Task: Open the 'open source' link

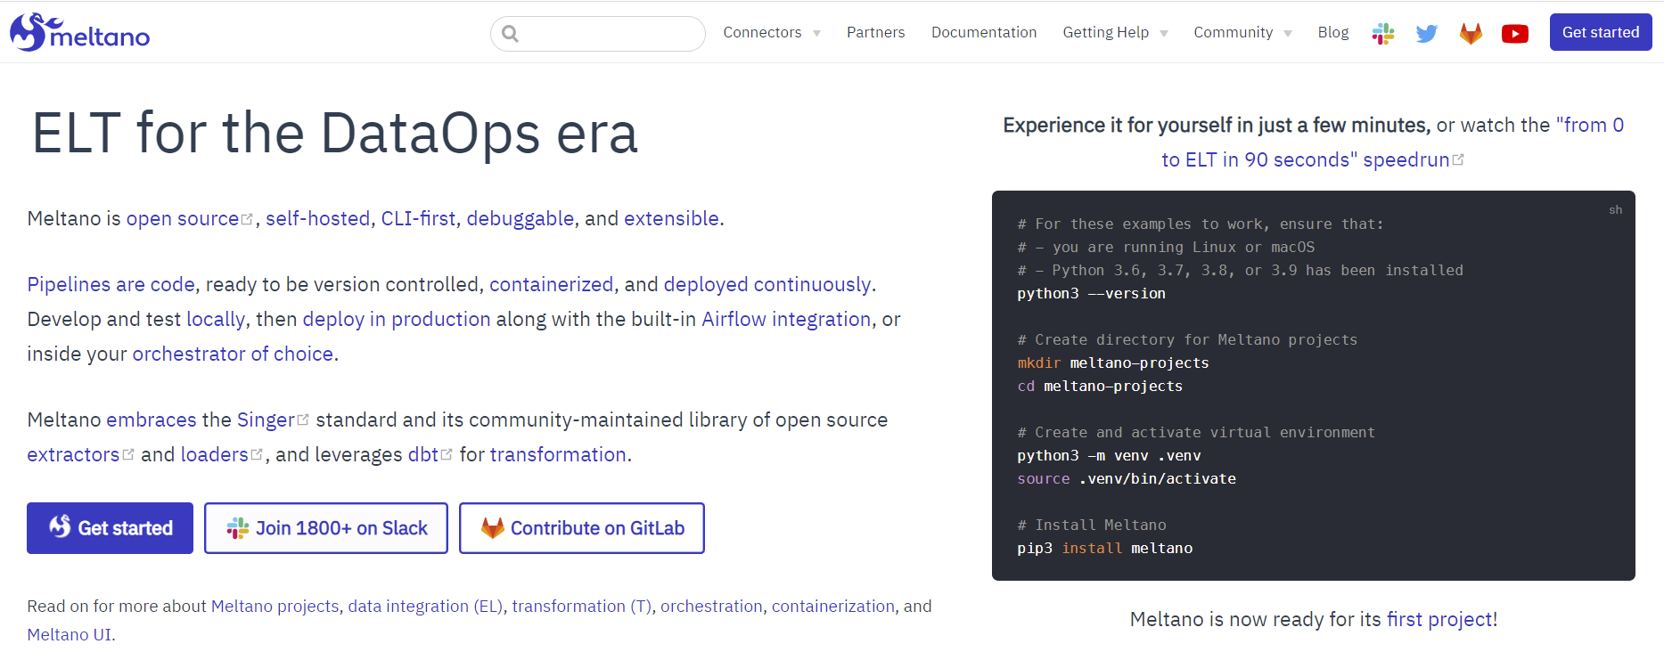Action: coord(189,218)
